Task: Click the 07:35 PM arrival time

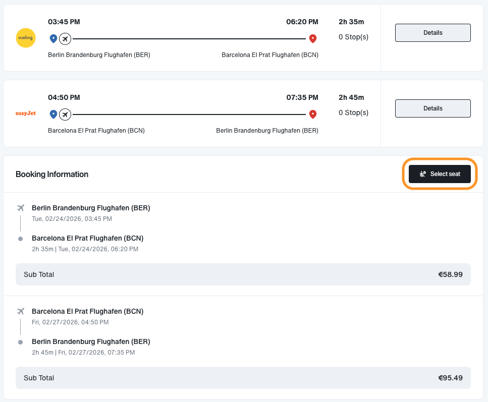Action: [302, 97]
